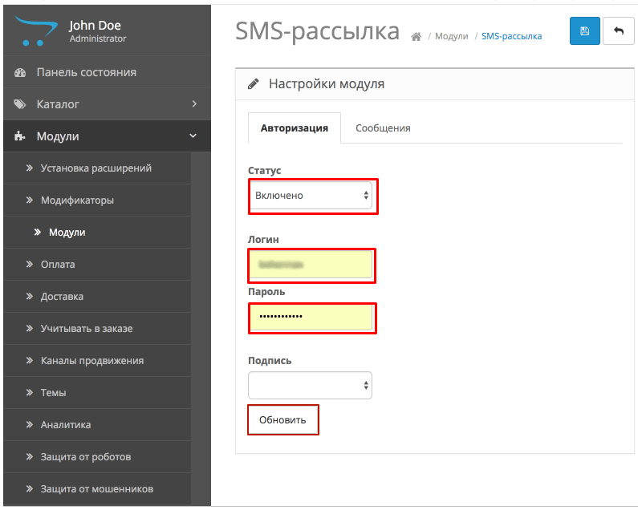This screenshot has width=638, height=510.
Task: Expand the Каталог menu chevron
Action: pyautogui.click(x=194, y=104)
